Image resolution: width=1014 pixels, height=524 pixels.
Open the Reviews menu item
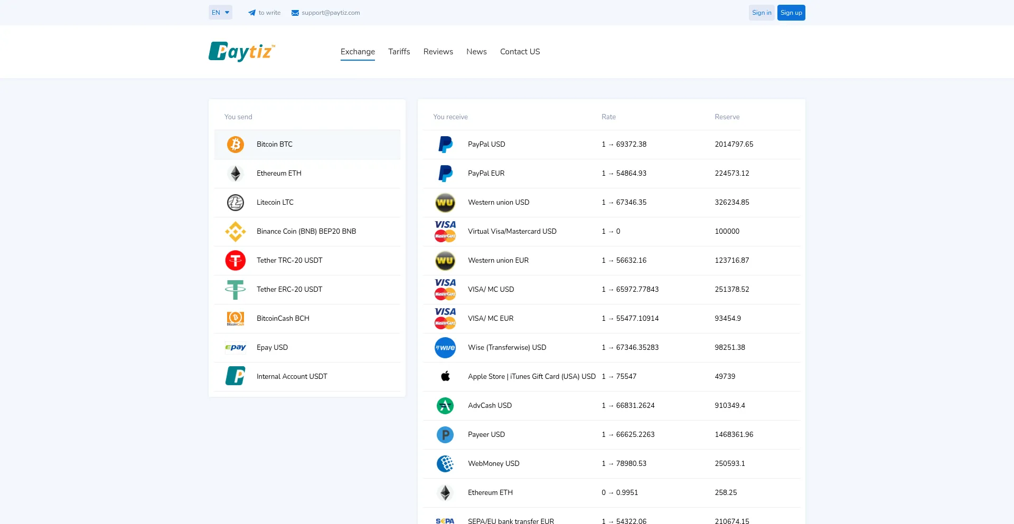(x=438, y=52)
